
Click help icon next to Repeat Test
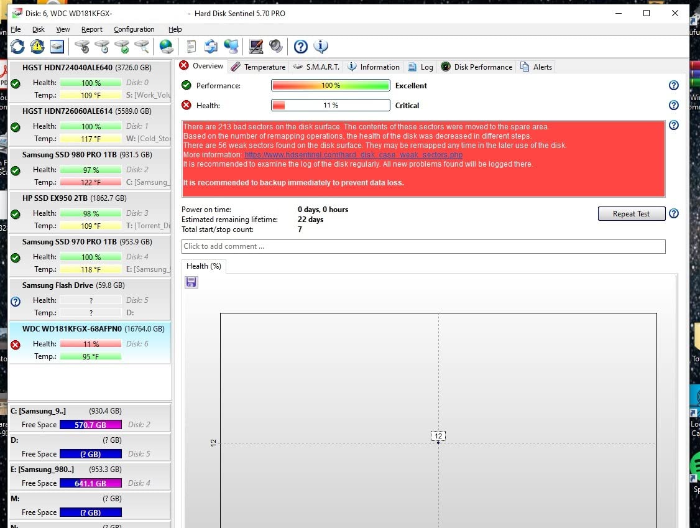[674, 213]
